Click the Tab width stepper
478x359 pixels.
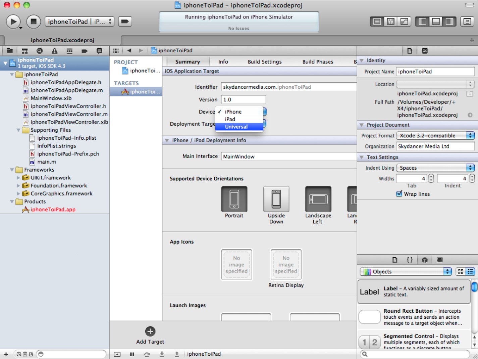tap(431, 178)
